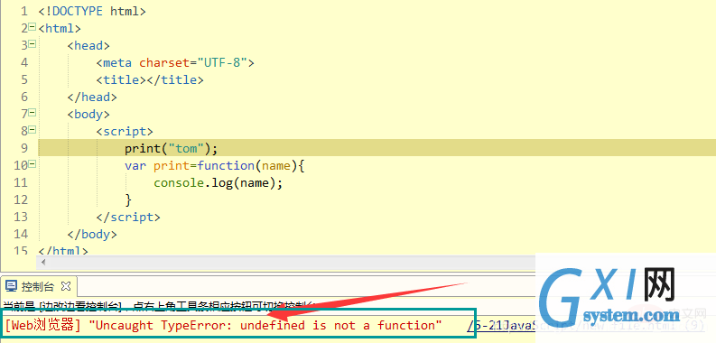
Task: Collapse the script tag fold on line 8
Action: pyautogui.click(x=32, y=130)
